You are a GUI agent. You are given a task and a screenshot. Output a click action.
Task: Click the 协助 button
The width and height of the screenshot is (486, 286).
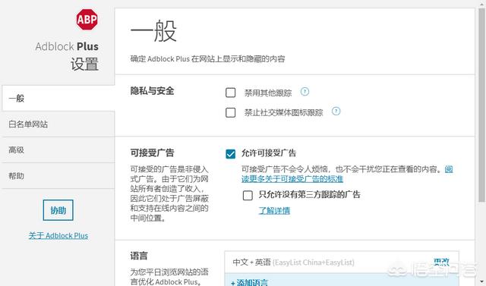tap(58, 210)
